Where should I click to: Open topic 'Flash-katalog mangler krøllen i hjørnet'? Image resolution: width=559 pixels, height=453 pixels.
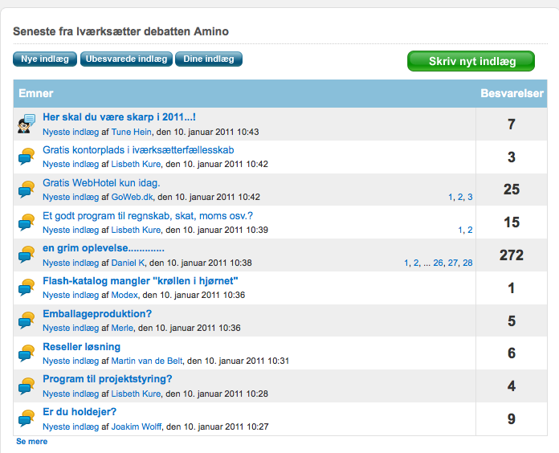click(x=140, y=281)
